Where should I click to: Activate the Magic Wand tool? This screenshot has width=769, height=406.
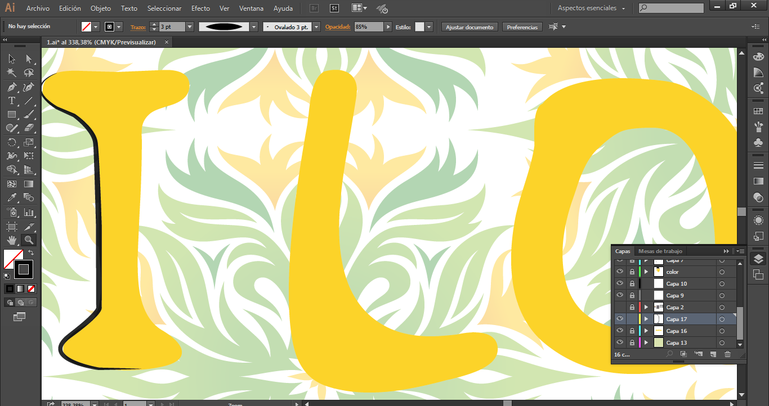point(11,73)
